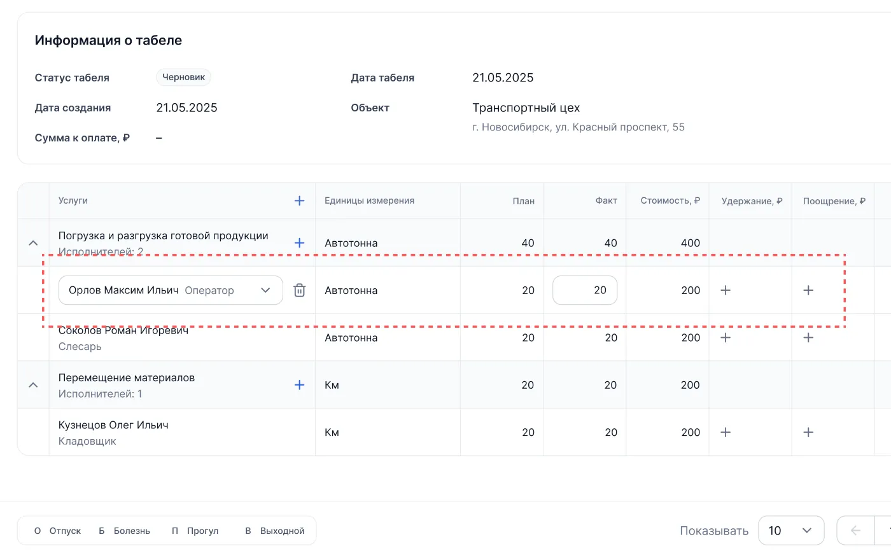Screen dimensions: 891x560
Task: Add Удержание for Кузнецов Олег Ильич
Action: pyautogui.click(x=725, y=432)
